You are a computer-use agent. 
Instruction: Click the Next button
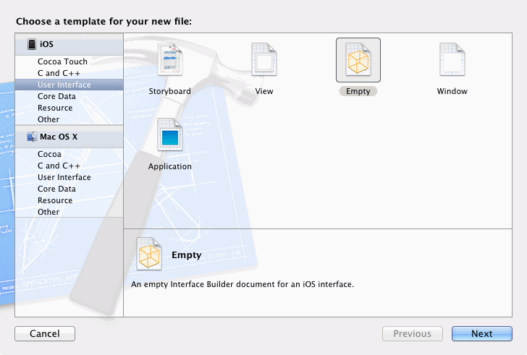pyautogui.click(x=481, y=334)
